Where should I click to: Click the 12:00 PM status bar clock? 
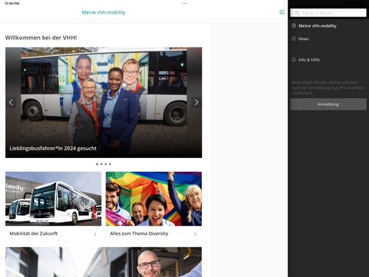point(12,3)
